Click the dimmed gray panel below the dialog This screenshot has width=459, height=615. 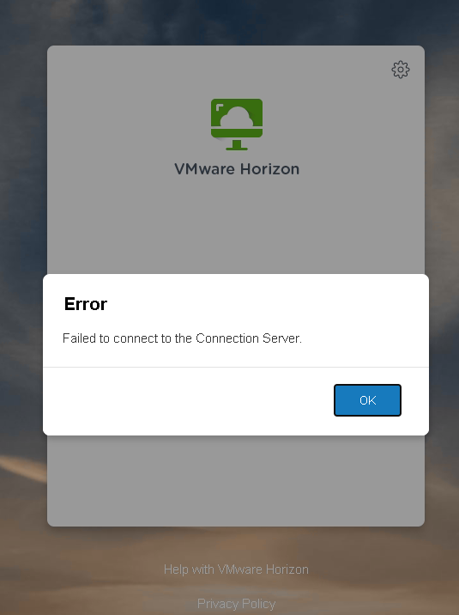pos(236,480)
